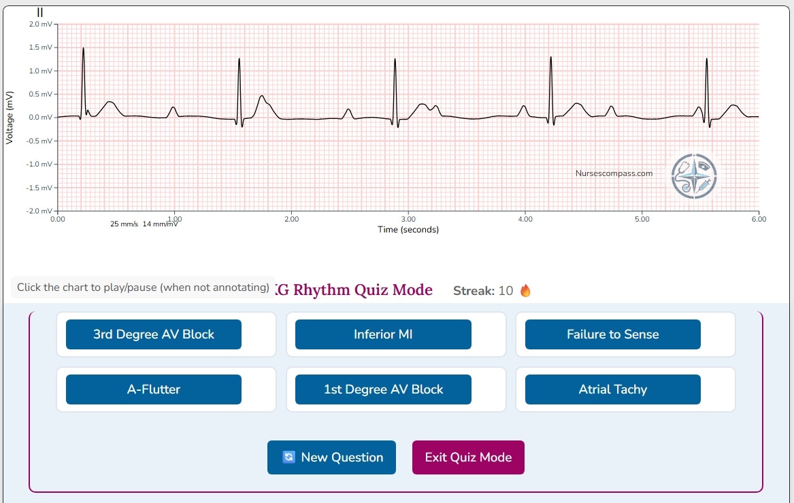Screen dimensions: 794x503
Task: Click the "Time (seconds)" axis label
Action: [408, 230]
